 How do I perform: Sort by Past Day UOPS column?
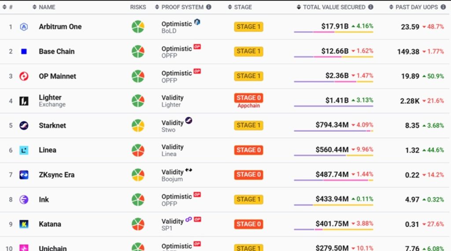tap(418, 7)
